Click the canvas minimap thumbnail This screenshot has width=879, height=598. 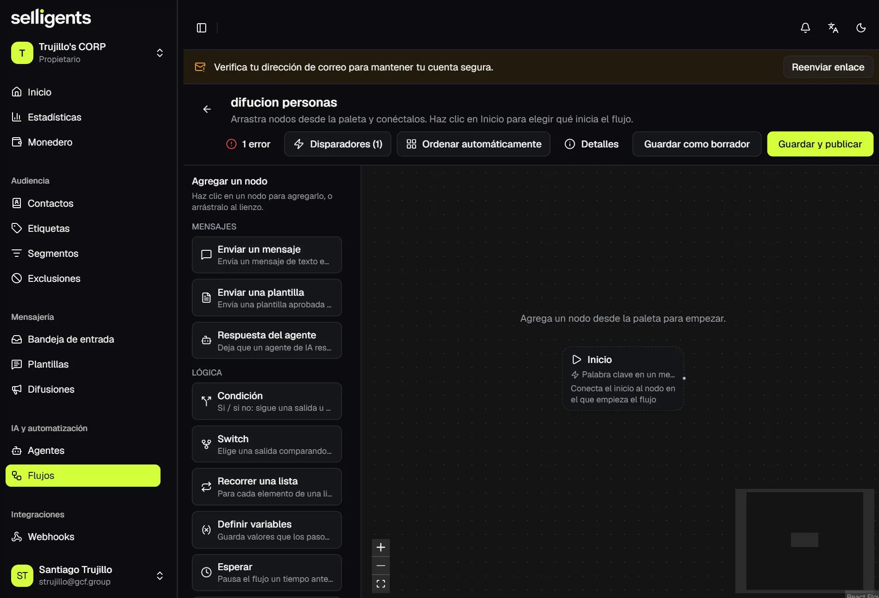(x=804, y=541)
